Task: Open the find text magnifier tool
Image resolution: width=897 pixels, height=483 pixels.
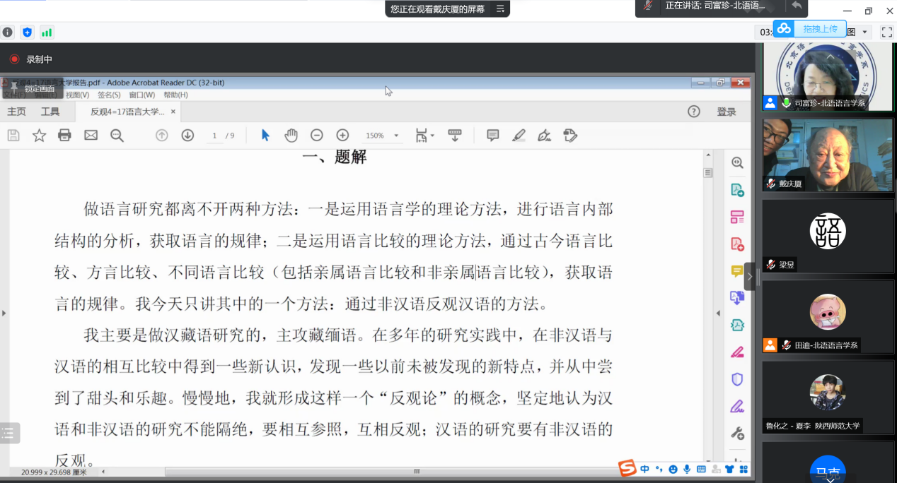Action: tap(117, 136)
